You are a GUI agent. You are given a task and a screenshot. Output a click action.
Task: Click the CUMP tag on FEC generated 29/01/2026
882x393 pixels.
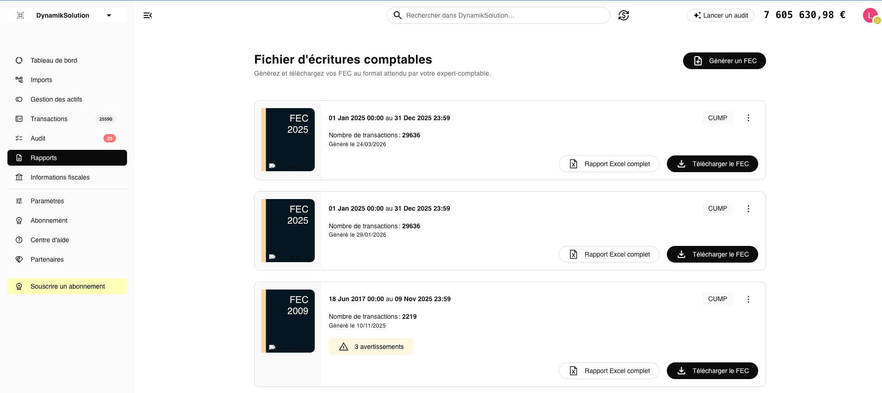click(717, 208)
